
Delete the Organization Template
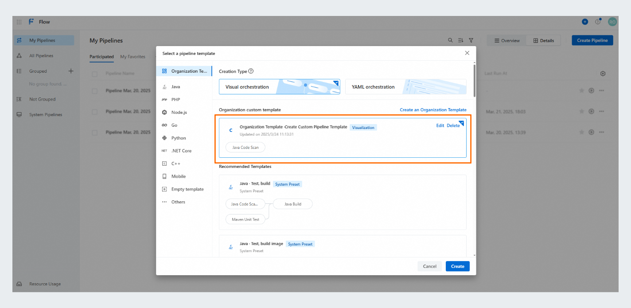tap(453, 125)
